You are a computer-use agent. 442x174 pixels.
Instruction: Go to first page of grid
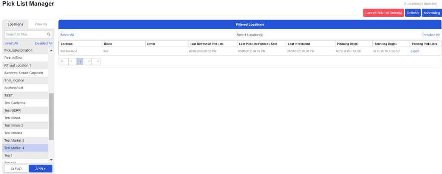point(63,62)
